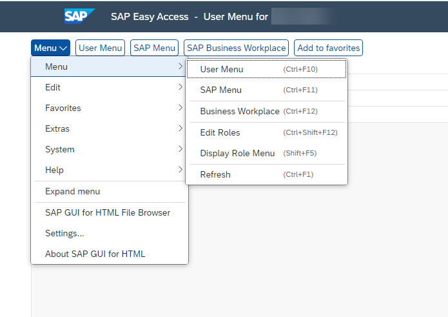448x317 pixels.
Task: Choose Display Role Menu submenu item
Action: [267, 153]
